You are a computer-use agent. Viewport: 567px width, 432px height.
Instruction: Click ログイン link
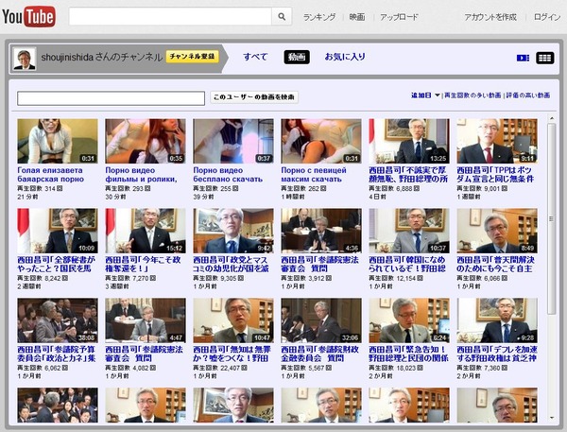[x=547, y=17]
